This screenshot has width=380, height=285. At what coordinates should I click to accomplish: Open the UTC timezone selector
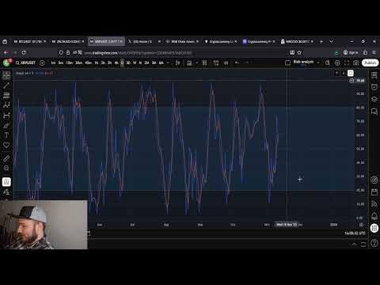click(x=355, y=234)
